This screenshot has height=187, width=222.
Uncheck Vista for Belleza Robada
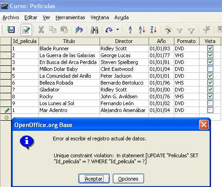(210, 82)
